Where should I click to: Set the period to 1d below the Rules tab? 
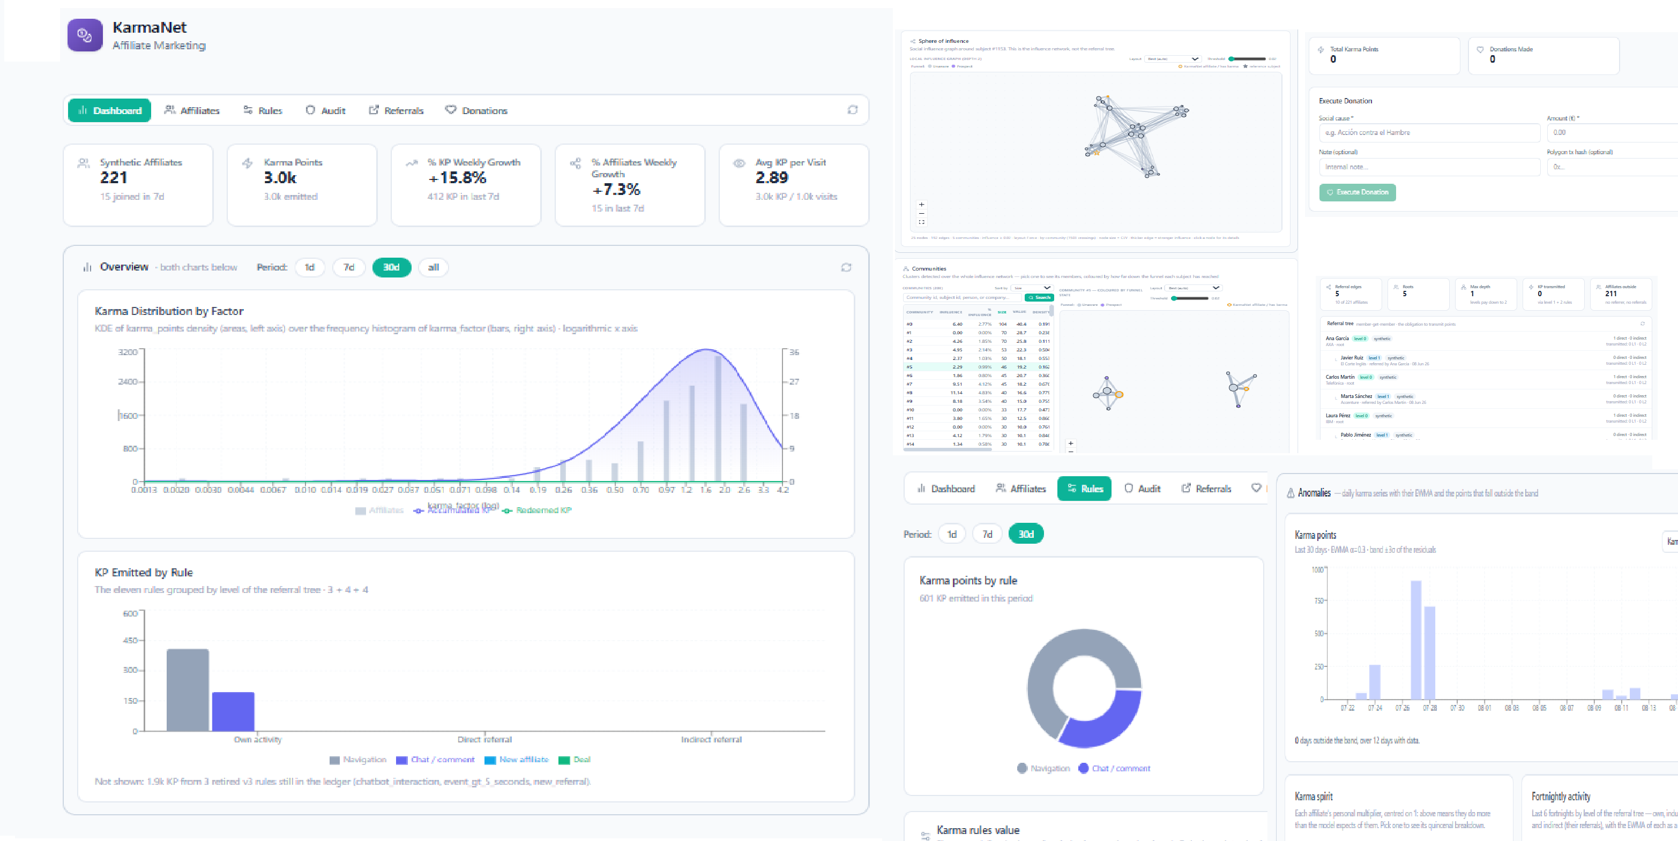pos(952,534)
